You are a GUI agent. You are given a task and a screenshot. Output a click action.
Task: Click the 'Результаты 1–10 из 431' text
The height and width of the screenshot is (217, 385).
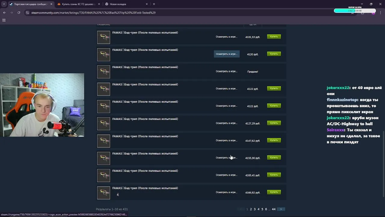point(112,209)
